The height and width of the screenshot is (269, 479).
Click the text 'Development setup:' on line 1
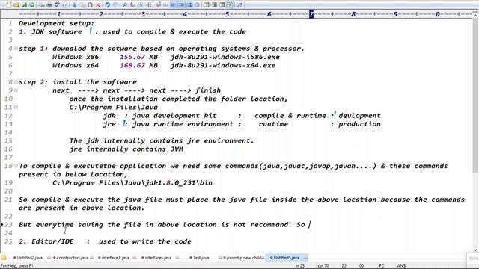pos(57,23)
